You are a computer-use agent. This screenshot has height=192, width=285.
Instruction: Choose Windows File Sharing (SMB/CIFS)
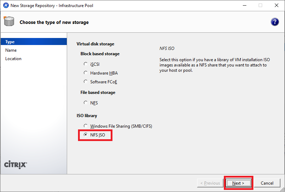pyautogui.click(x=85, y=126)
